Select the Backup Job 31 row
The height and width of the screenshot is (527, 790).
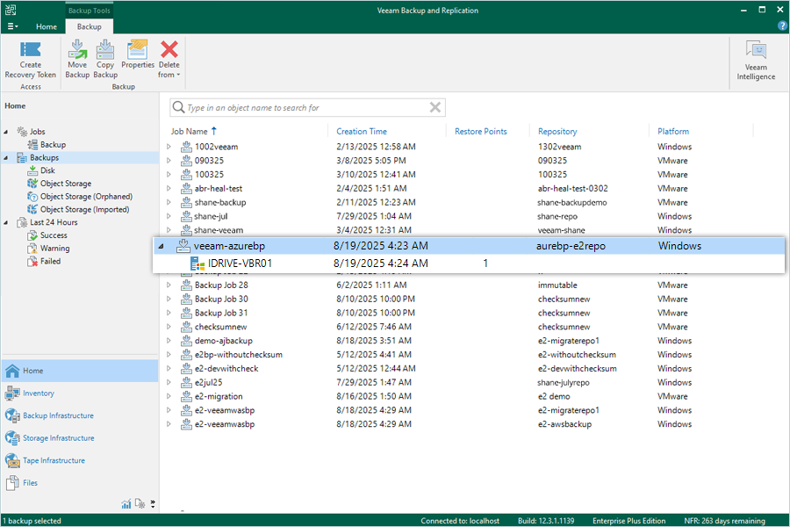[221, 313]
